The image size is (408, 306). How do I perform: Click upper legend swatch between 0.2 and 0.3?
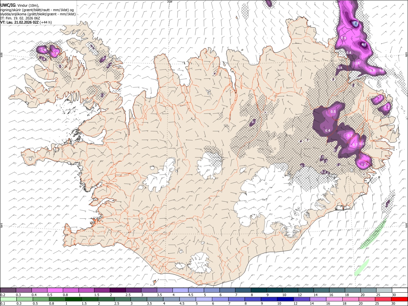pyautogui.click(x=8, y=290)
